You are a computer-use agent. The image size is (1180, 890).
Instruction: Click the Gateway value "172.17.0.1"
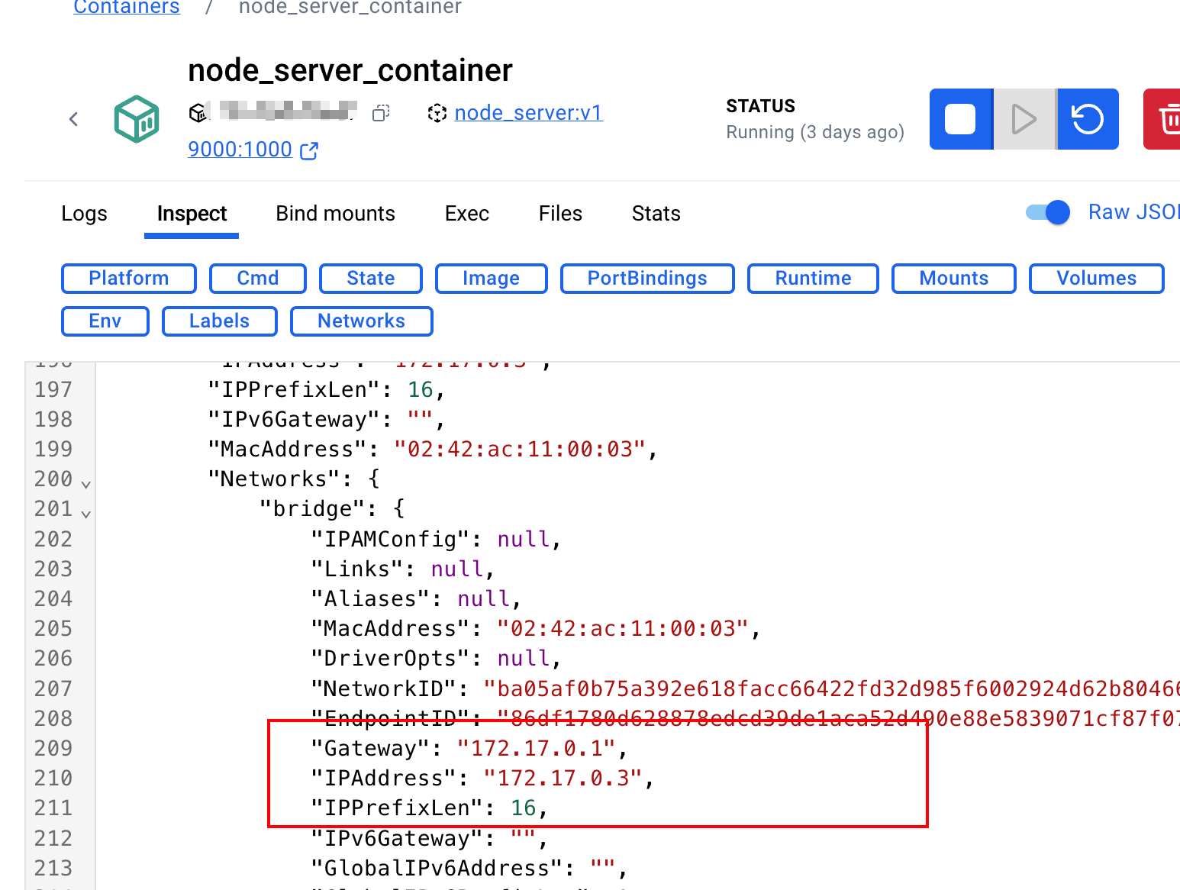pyautogui.click(x=536, y=749)
